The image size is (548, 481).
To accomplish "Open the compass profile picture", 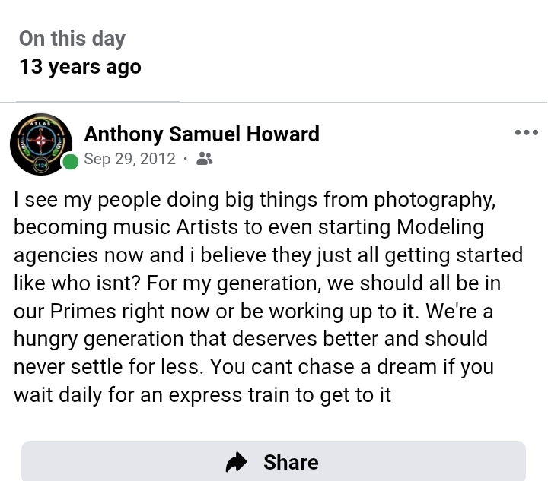I will 41,144.
